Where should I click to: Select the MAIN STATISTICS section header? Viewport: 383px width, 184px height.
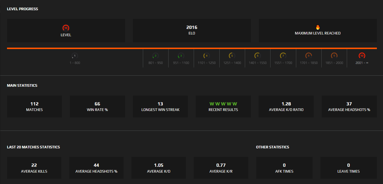[22, 85]
